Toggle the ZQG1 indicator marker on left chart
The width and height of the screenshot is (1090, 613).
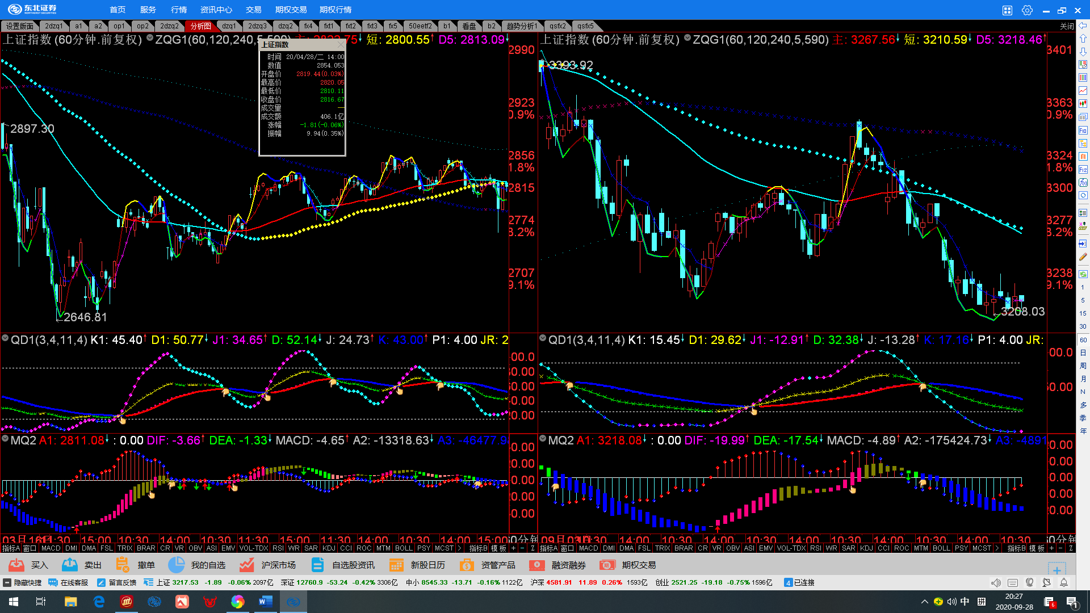(x=150, y=38)
